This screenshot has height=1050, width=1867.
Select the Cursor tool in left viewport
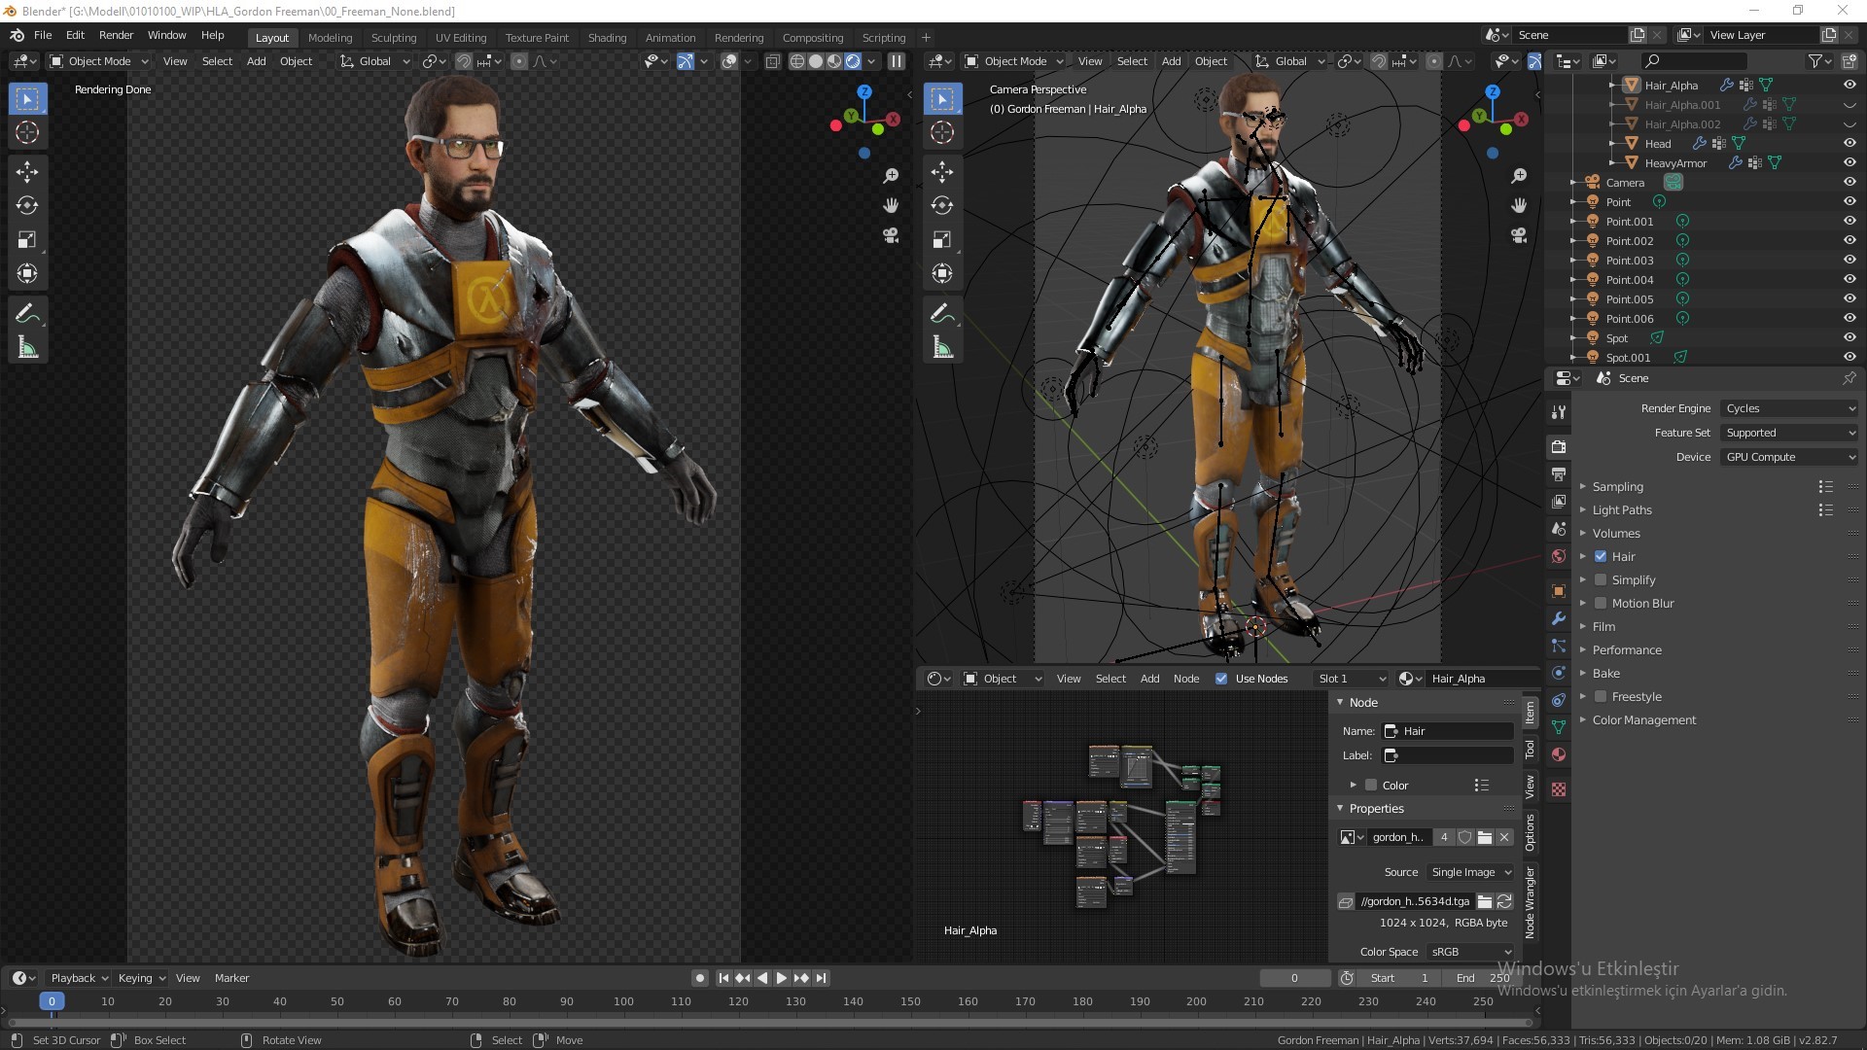coord(27,132)
